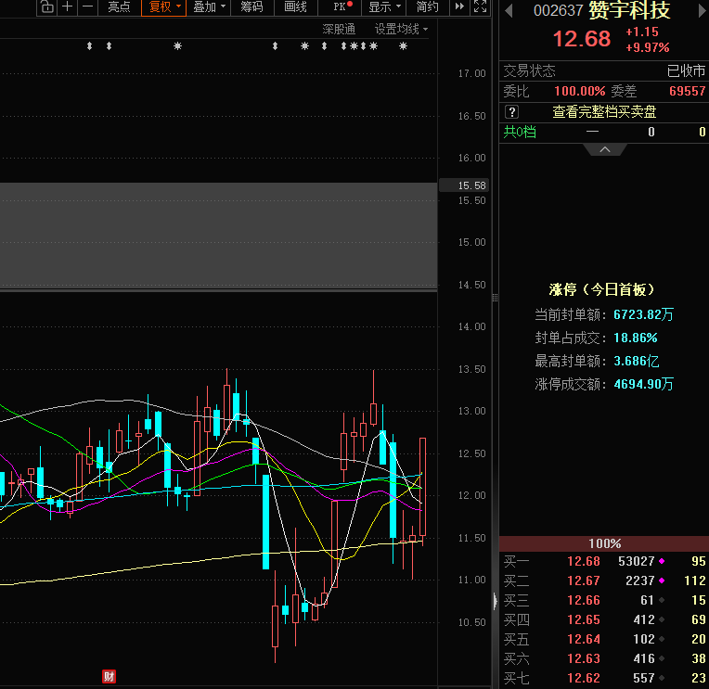Activate the 画线 drawing tools
Image resolution: width=709 pixels, height=689 pixels.
click(295, 6)
